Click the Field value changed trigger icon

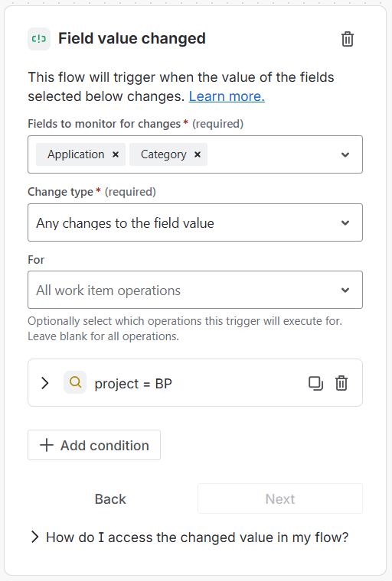point(39,39)
